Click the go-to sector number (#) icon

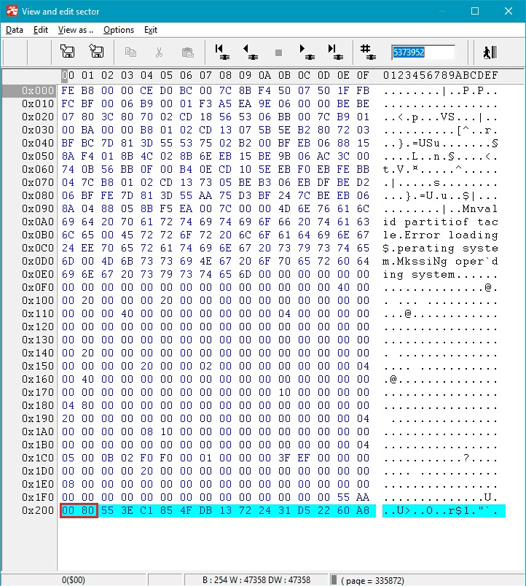pyautogui.click(x=368, y=52)
